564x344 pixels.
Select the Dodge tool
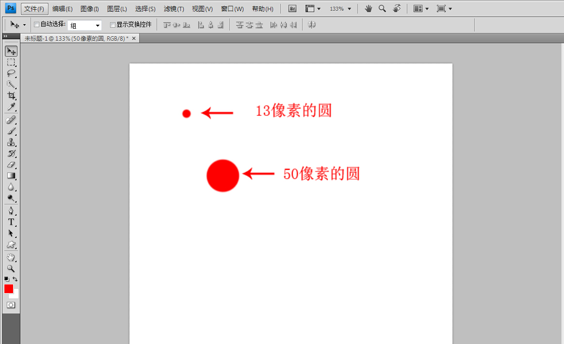[11, 198]
